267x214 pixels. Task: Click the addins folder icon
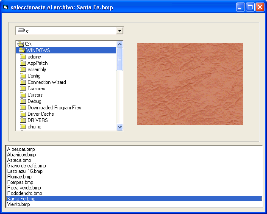[23, 57]
